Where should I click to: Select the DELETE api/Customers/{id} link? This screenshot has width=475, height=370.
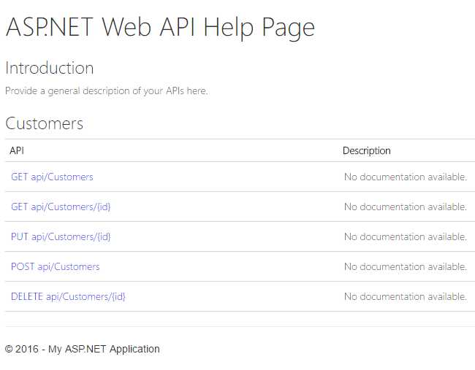[68, 296]
